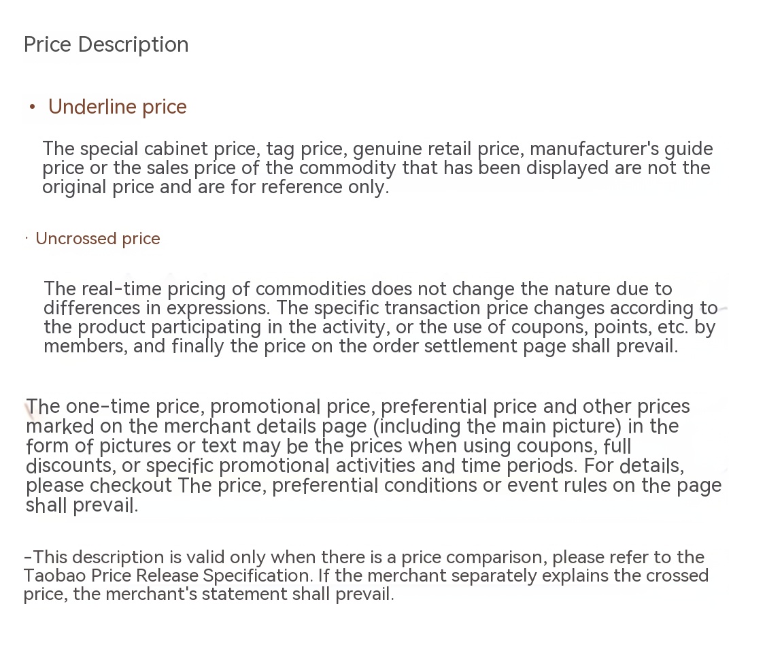This screenshot has height=653, width=765.
Task: Click the paragraph starting "The one-time price"
Action: click(373, 456)
